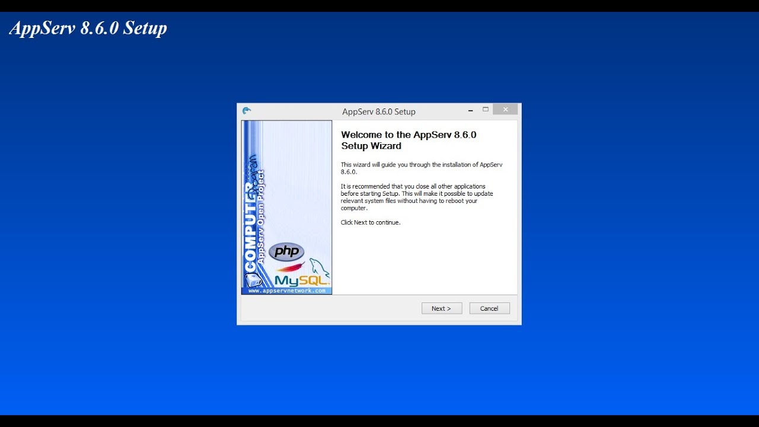Image resolution: width=759 pixels, height=427 pixels.
Task: Click the Apache feather logo
Action: [290, 267]
